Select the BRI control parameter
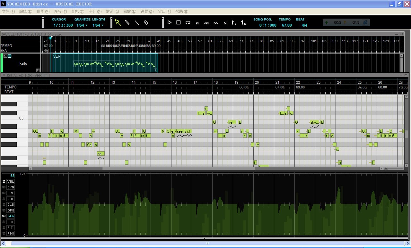 (11, 199)
